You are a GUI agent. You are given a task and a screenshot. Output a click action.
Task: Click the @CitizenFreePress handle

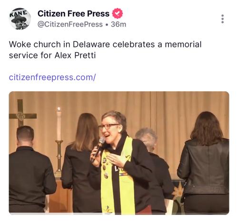coord(70,24)
